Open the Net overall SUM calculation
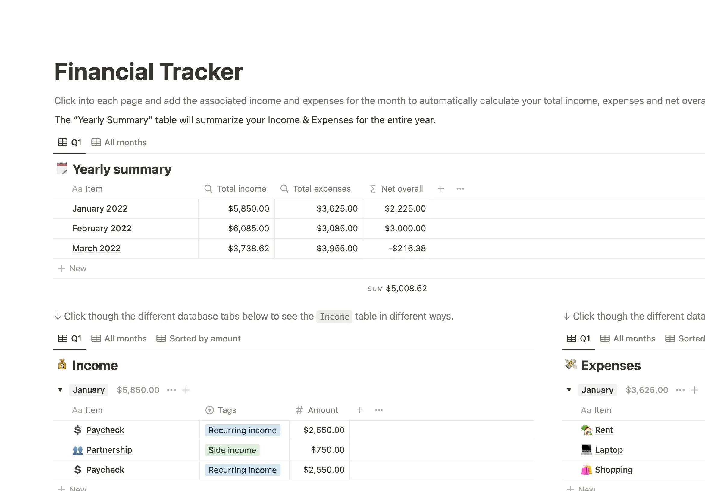705x491 pixels. (397, 288)
